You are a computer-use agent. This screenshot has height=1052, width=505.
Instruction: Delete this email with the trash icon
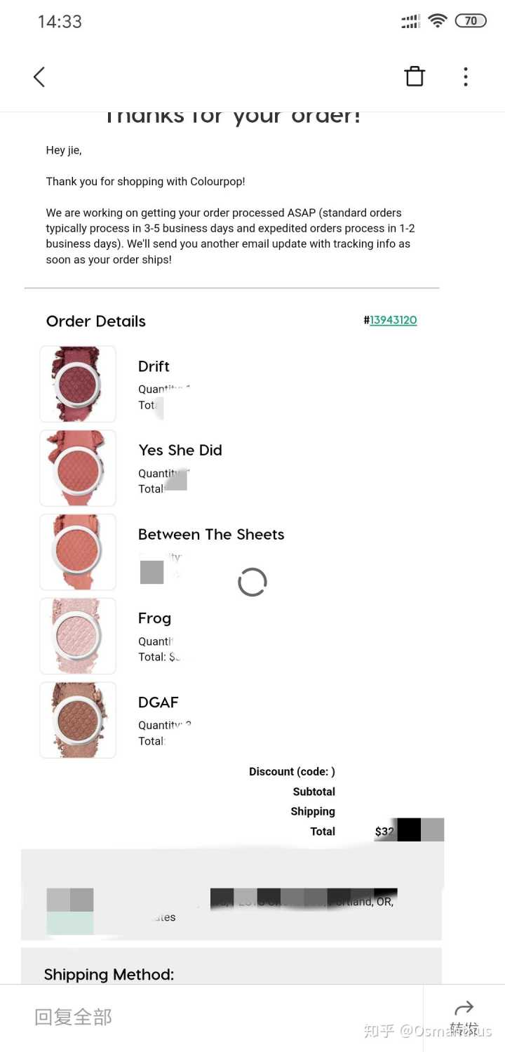pos(415,76)
